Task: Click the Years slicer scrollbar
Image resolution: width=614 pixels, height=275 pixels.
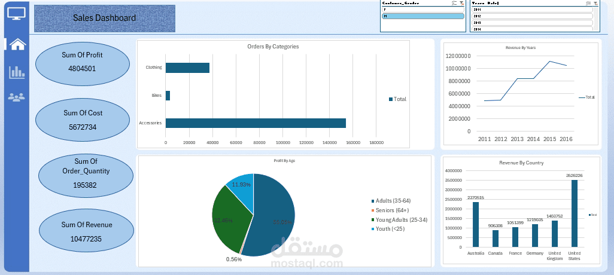Action: (x=596, y=19)
